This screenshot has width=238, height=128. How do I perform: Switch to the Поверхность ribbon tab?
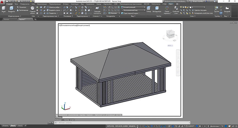click(x=25, y=4)
